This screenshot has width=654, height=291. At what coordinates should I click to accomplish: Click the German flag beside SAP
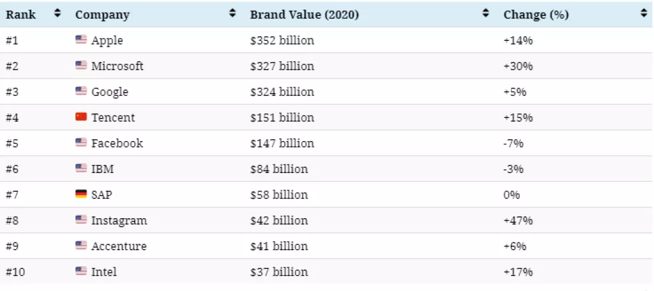pyautogui.click(x=80, y=194)
